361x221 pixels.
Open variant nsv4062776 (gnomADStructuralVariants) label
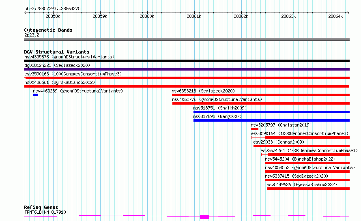[217, 99]
